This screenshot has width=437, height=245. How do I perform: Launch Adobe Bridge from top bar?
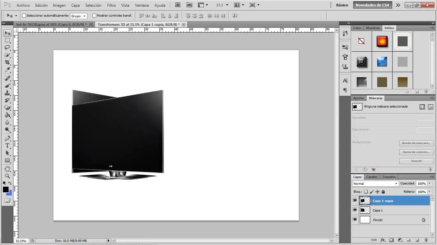[178, 5]
